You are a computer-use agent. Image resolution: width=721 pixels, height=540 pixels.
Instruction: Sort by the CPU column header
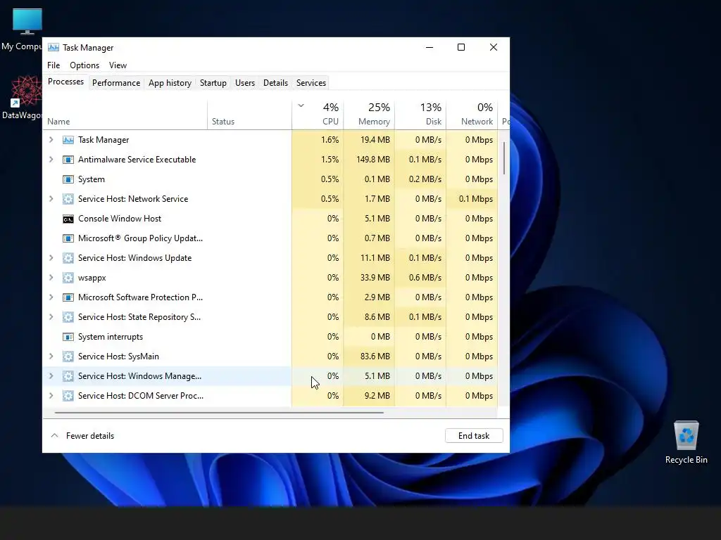(x=318, y=115)
